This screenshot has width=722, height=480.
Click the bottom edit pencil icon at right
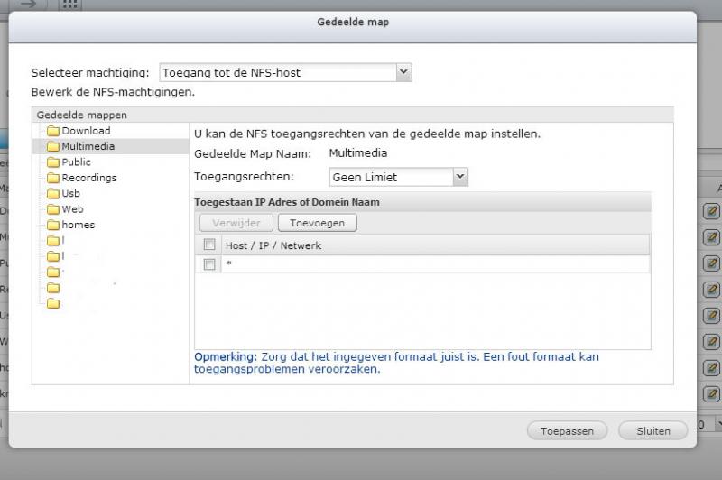click(x=711, y=394)
